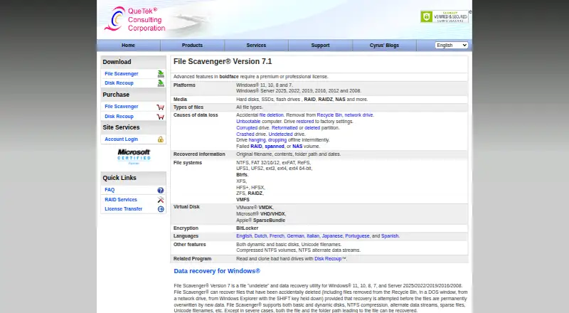Click File Scavenger link under Purchase

pyautogui.click(x=121, y=107)
